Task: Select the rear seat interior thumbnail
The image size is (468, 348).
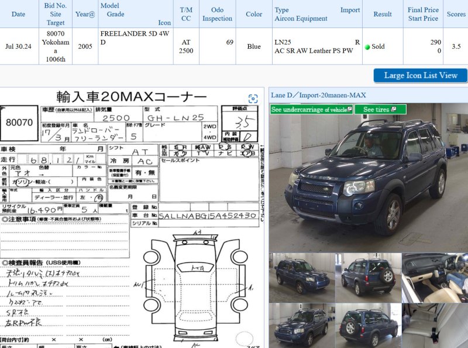Action: (434, 326)
